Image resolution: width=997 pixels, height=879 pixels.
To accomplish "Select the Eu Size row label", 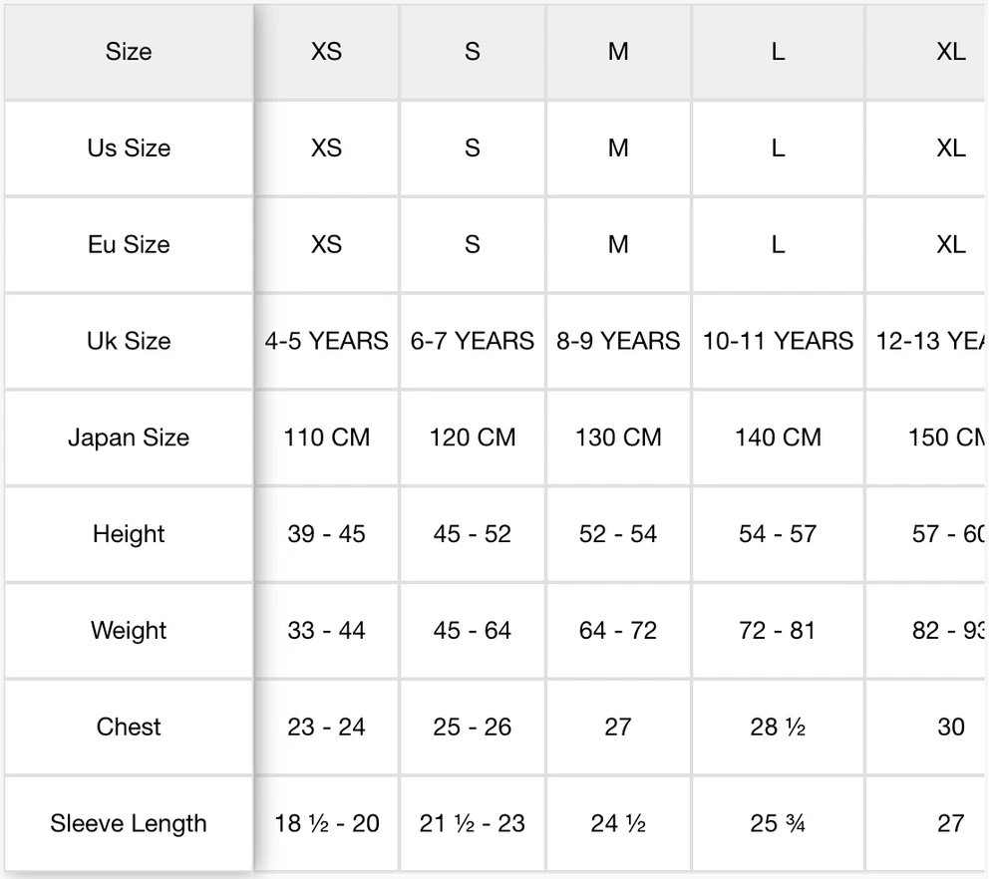I will pos(129,245).
